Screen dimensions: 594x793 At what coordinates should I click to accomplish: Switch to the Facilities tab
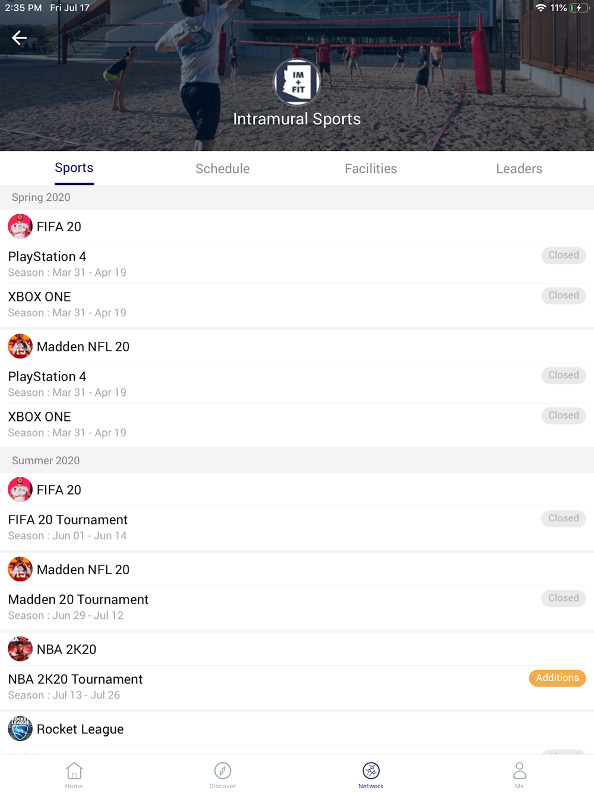371,169
